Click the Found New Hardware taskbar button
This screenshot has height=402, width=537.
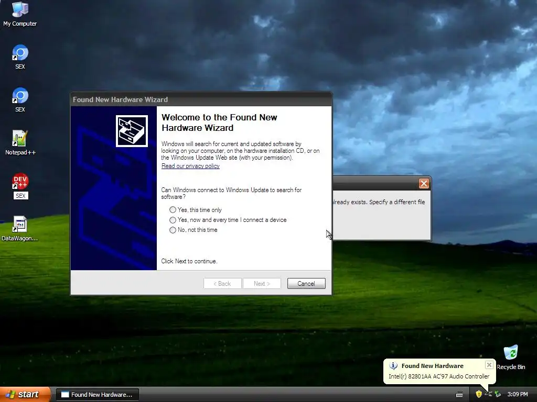coord(97,395)
